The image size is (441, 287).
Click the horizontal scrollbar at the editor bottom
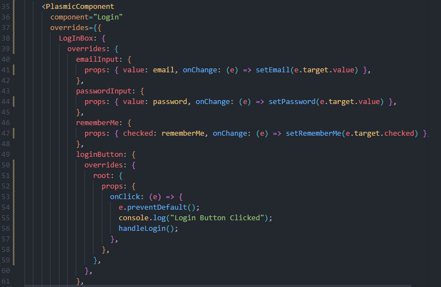(222, 285)
